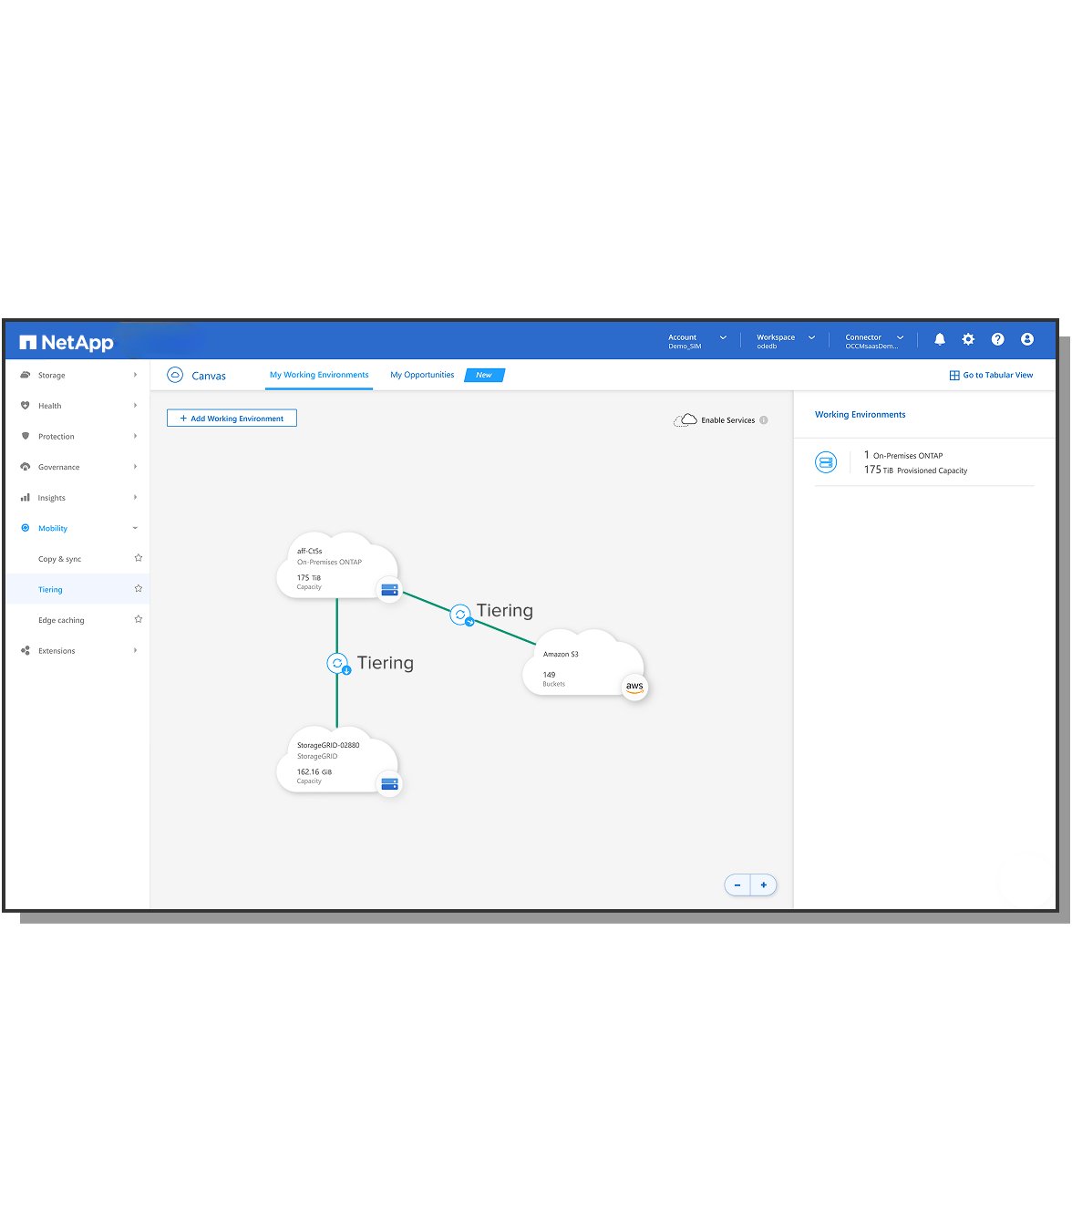Click the Working Environments panel heading
The width and height of the screenshot is (1072, 1231).
pos(861,415)
